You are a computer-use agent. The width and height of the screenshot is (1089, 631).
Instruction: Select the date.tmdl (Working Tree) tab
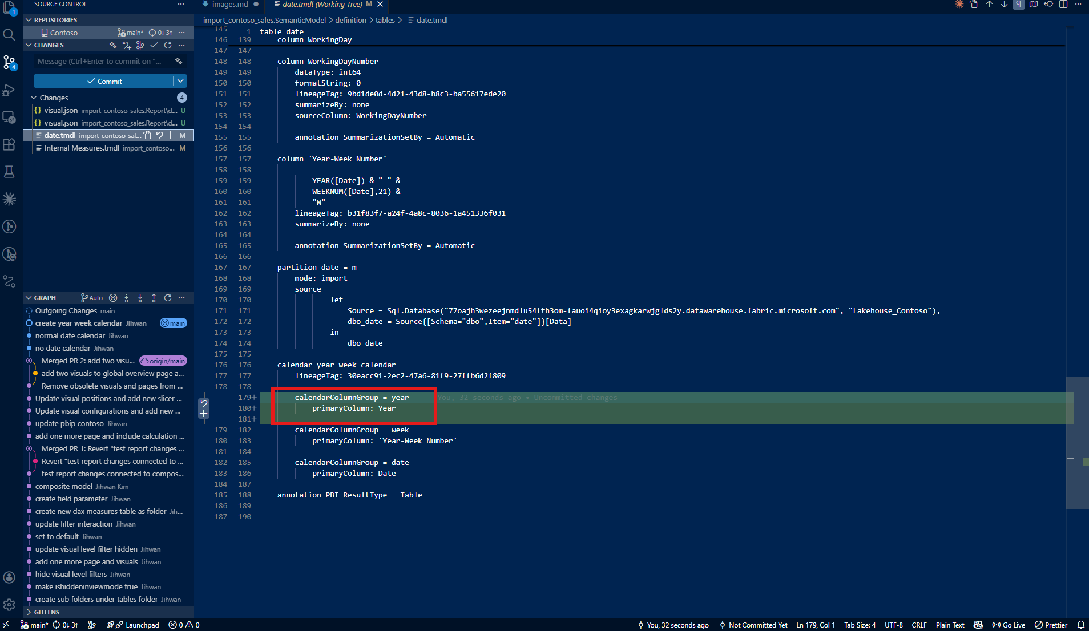coord(322,5)
